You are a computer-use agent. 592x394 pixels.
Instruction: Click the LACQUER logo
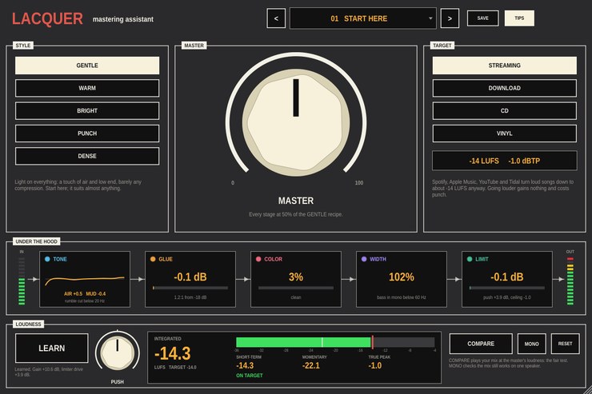pyautogui.click(x=47, y=19)
